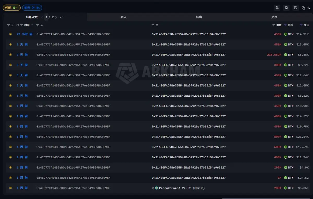Open the 代币 token filter chip dropdown
313x199 pixels.
point(12,8)
